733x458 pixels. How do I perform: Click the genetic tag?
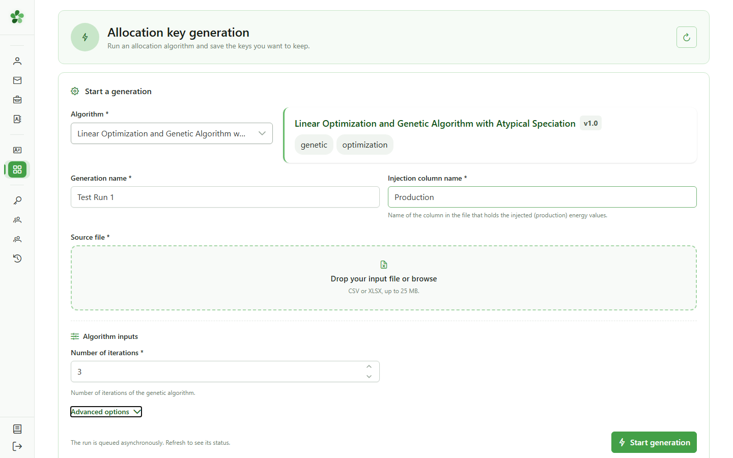[314, 145]
